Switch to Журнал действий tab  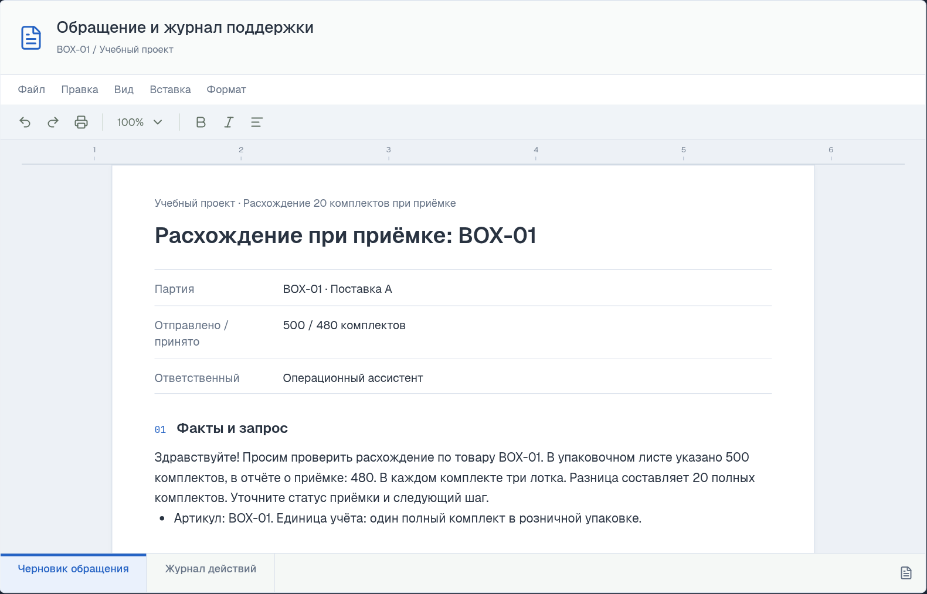[210, 573]
